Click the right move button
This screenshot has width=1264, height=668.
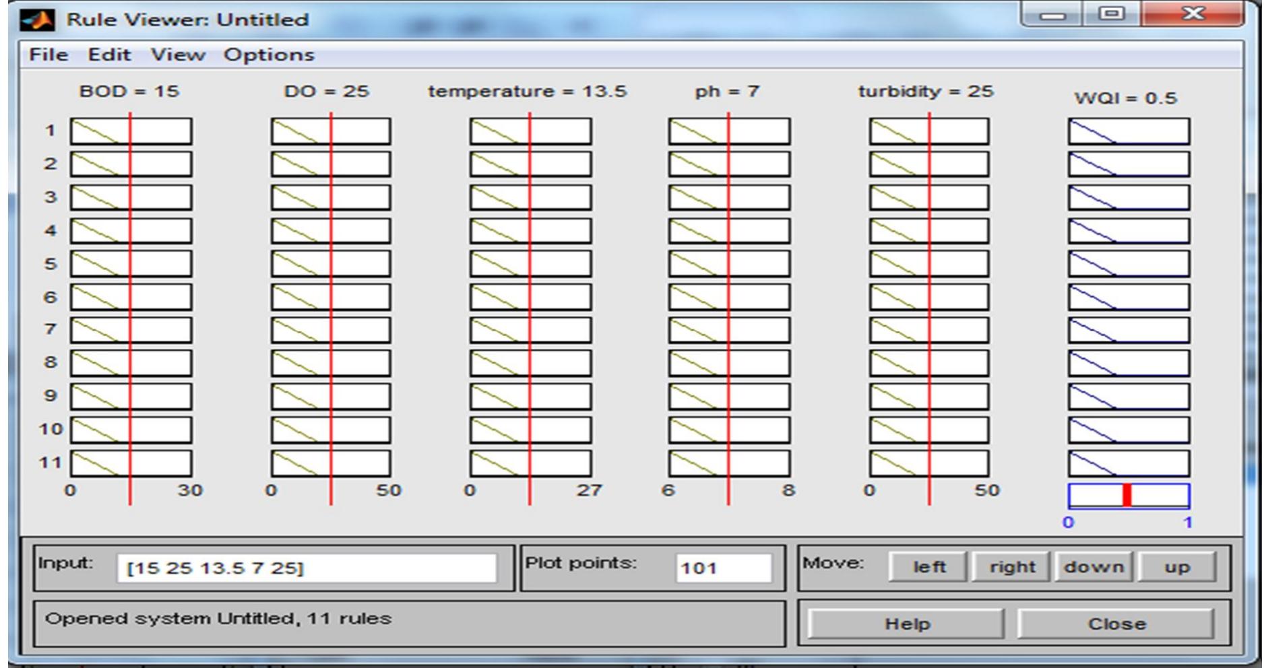1011,567
